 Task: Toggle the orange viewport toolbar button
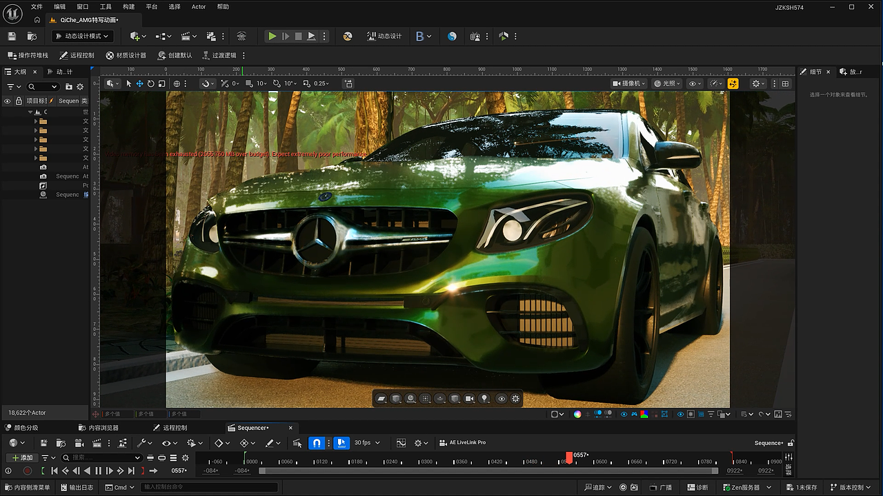pos(733,83)
